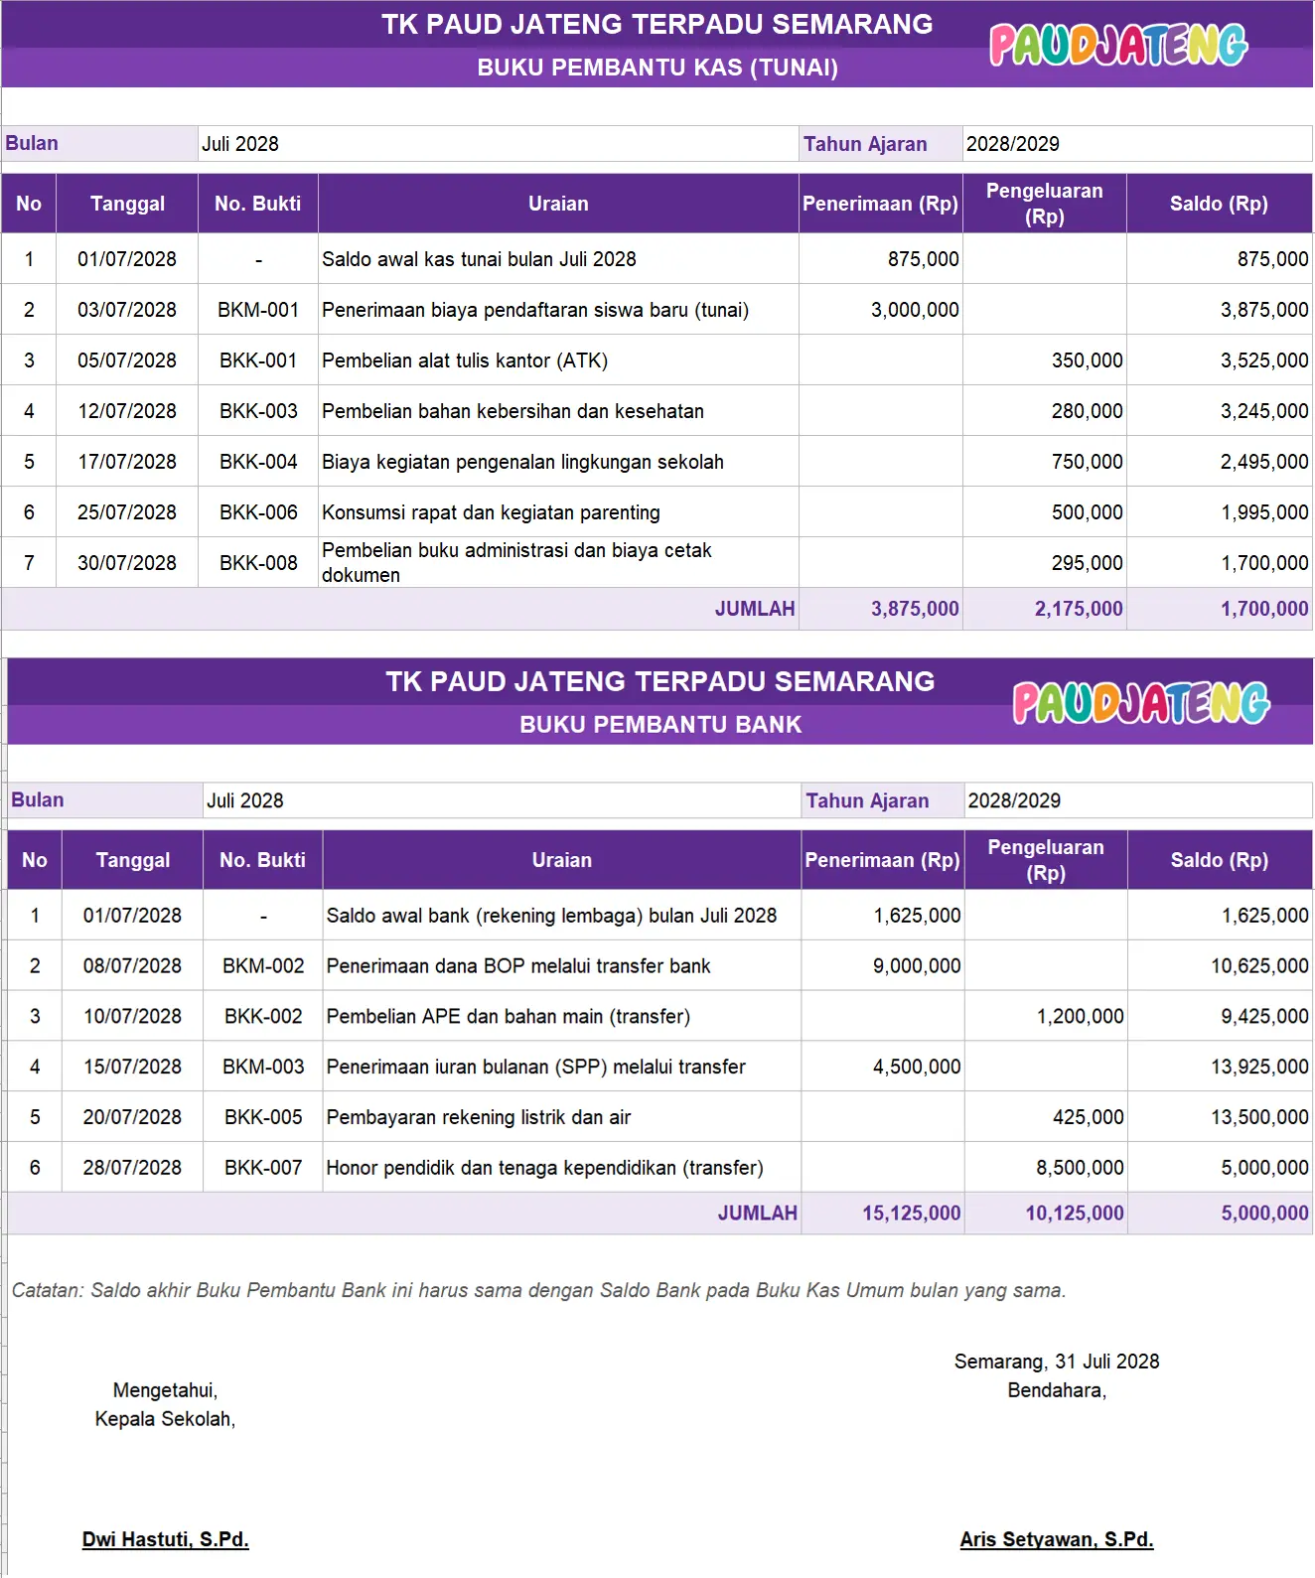Click bukti number BKK-006

point(258,512)
